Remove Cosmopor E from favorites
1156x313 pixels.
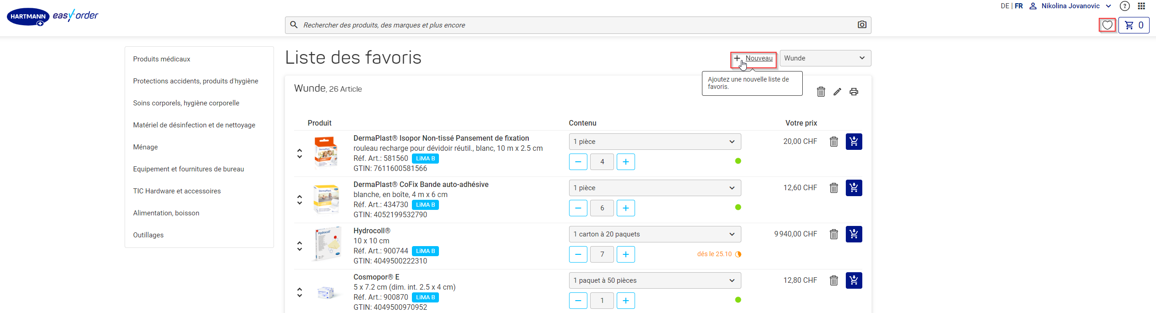click(833, 280)
